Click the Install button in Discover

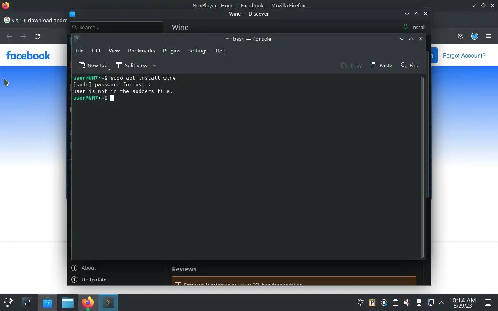point(414,27)
